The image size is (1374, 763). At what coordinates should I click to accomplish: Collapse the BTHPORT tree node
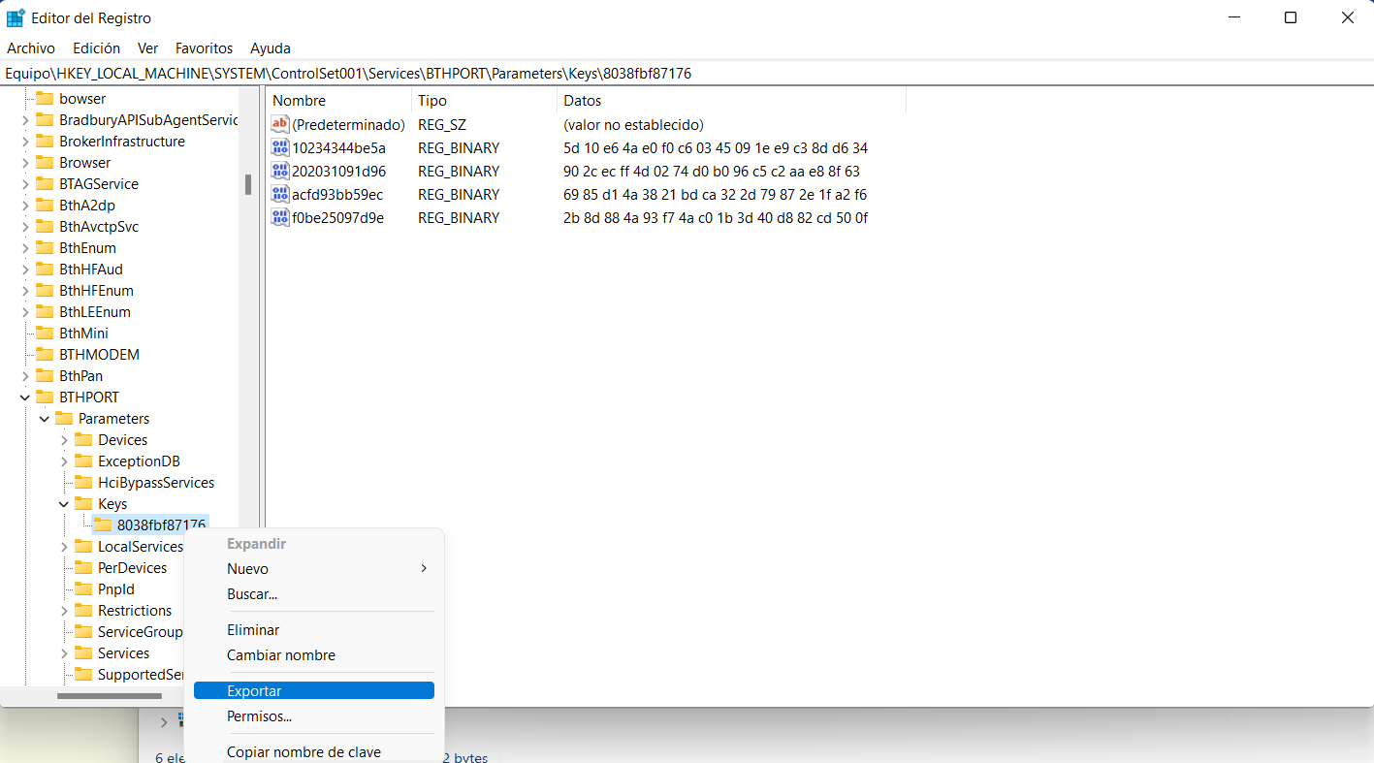(25, 397)
